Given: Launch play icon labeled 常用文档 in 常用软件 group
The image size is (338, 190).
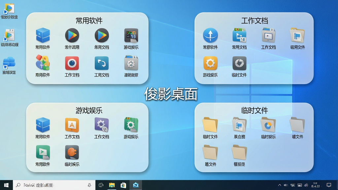Looking at the screenshot, I should (x=102, y=35).
